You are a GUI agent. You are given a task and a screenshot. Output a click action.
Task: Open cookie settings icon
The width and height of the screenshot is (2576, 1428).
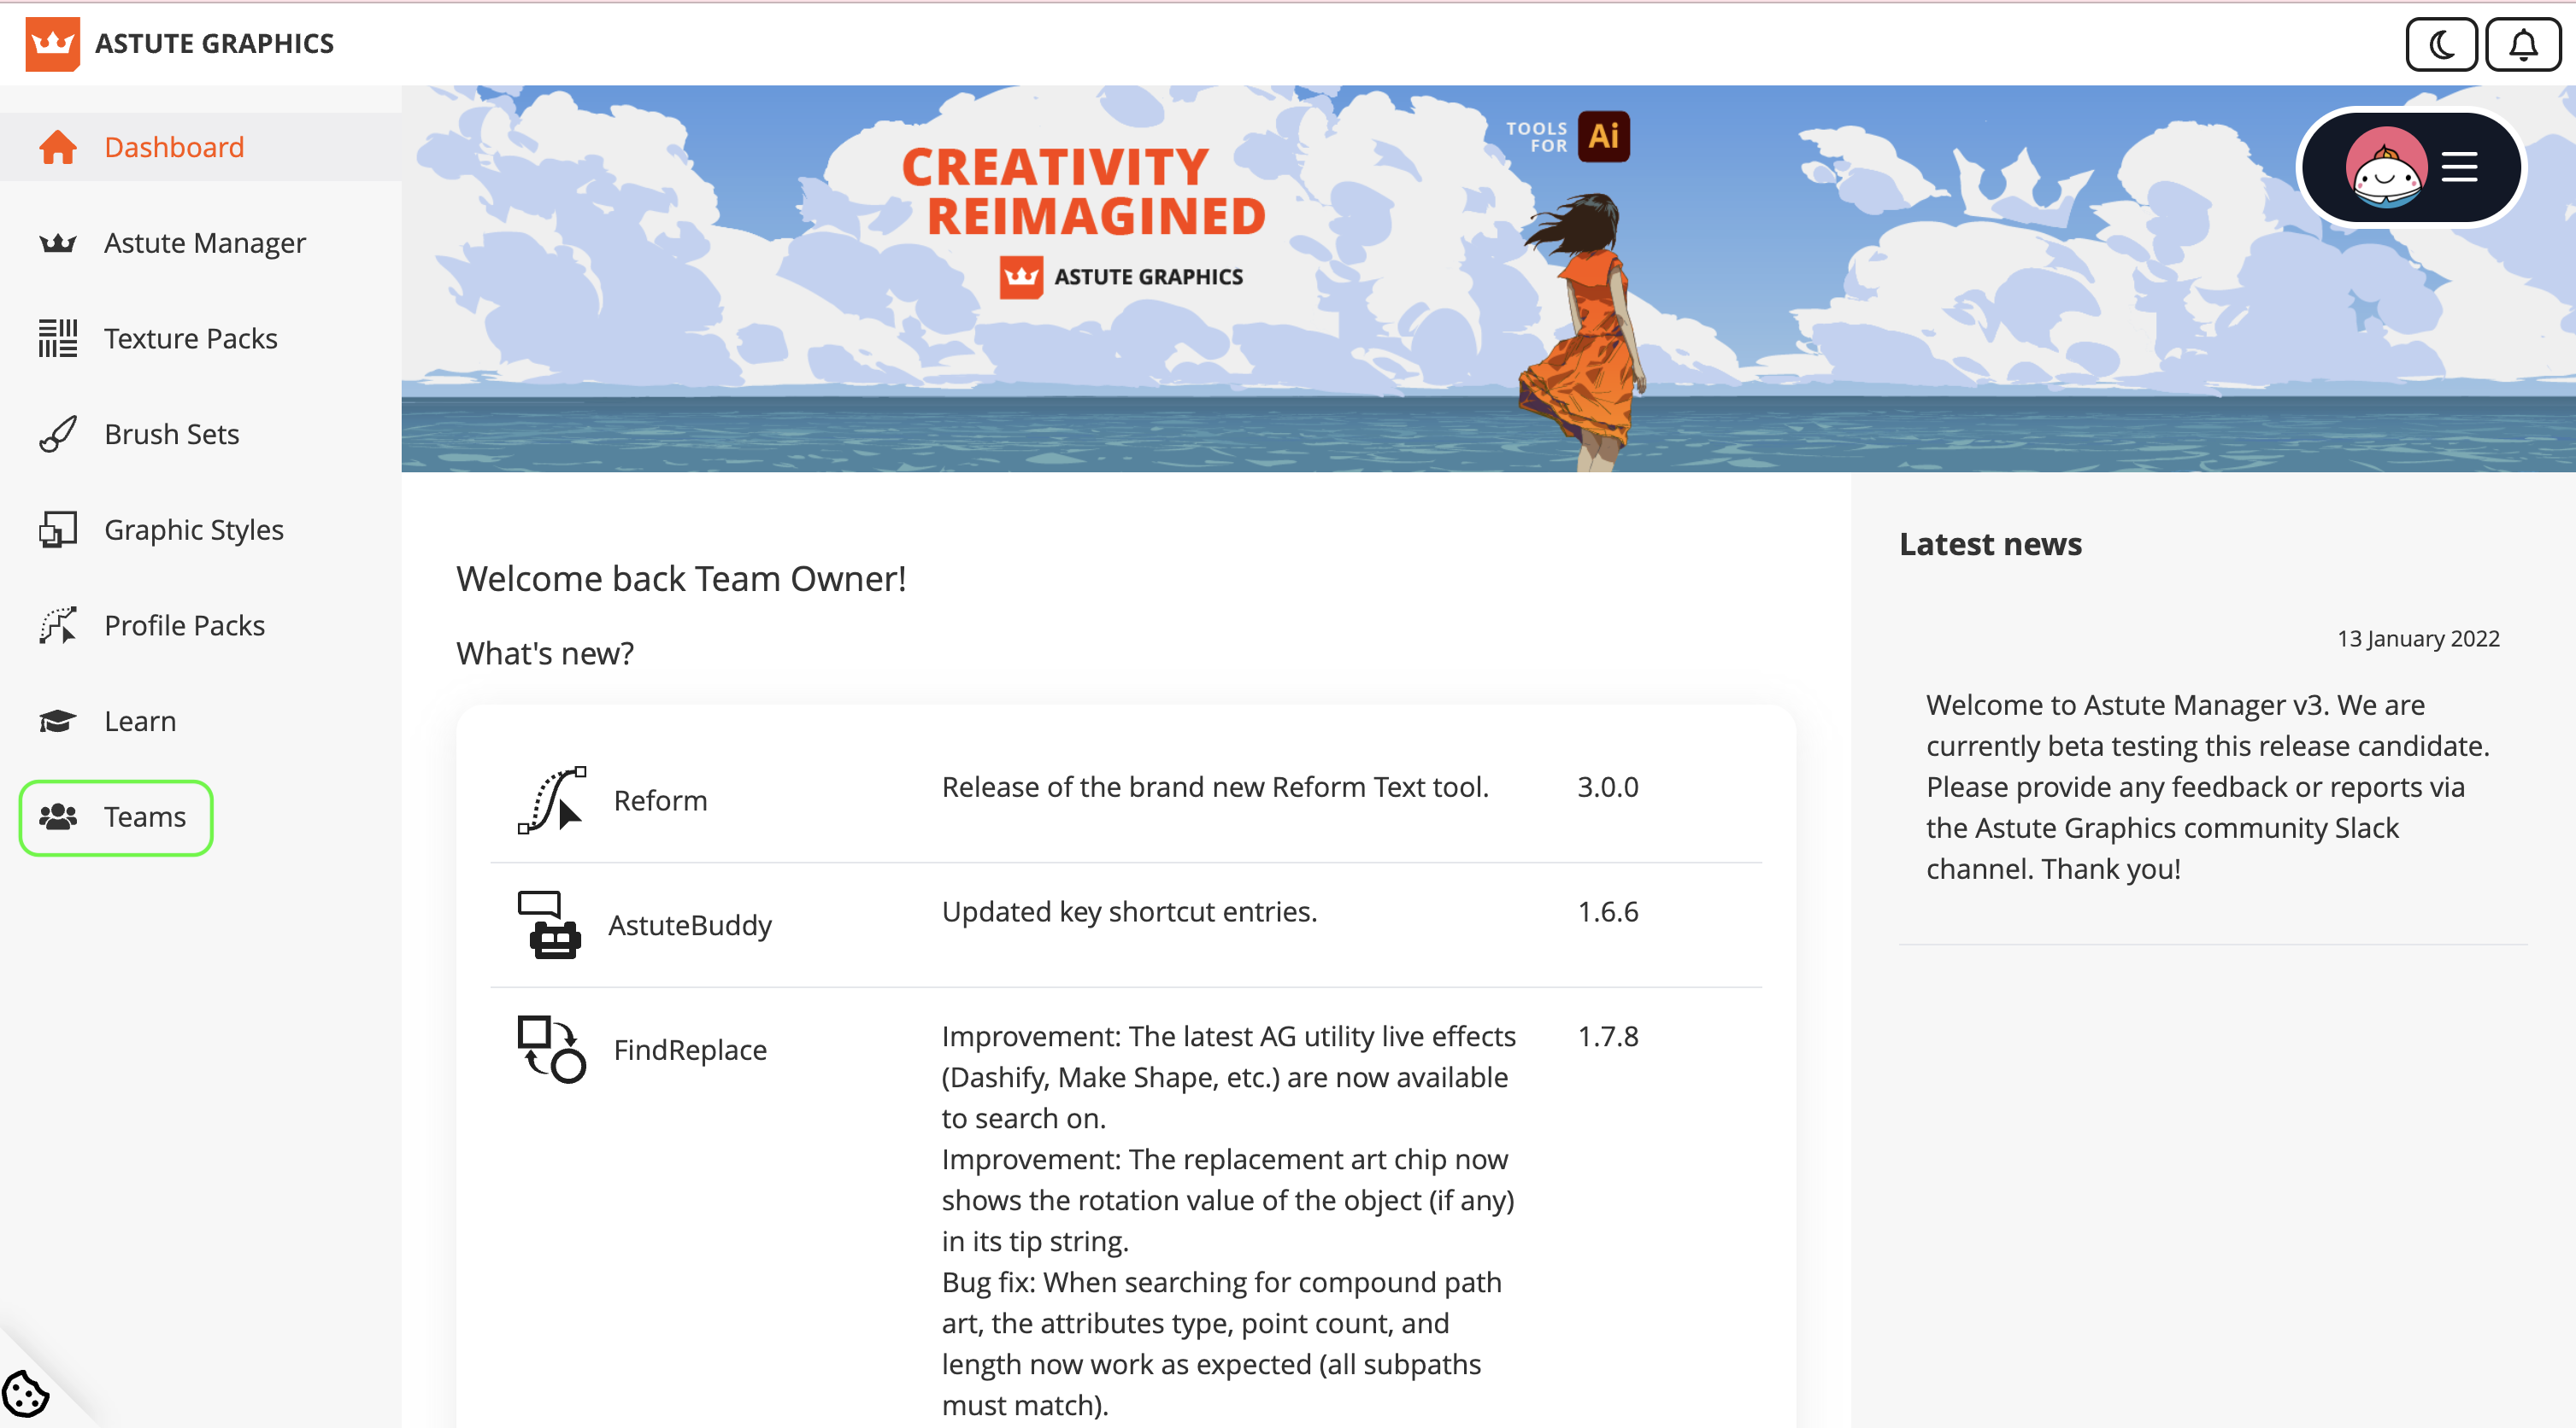25,1394
